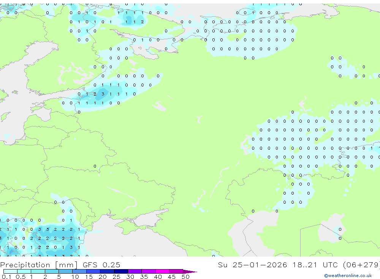Select the 5–10 mm legend color swatch
The image size is (380, 279).
point(66,271)
